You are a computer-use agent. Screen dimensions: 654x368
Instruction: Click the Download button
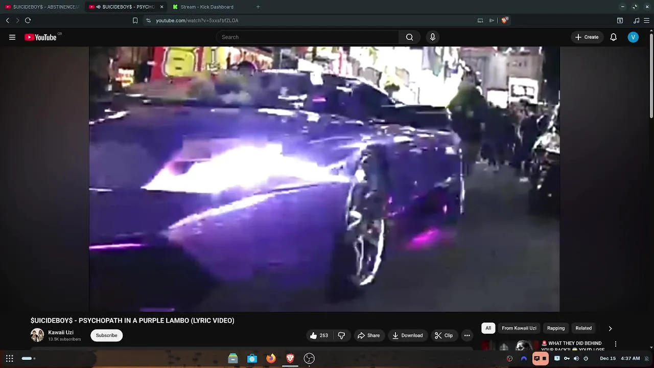[x=407, y=335]
